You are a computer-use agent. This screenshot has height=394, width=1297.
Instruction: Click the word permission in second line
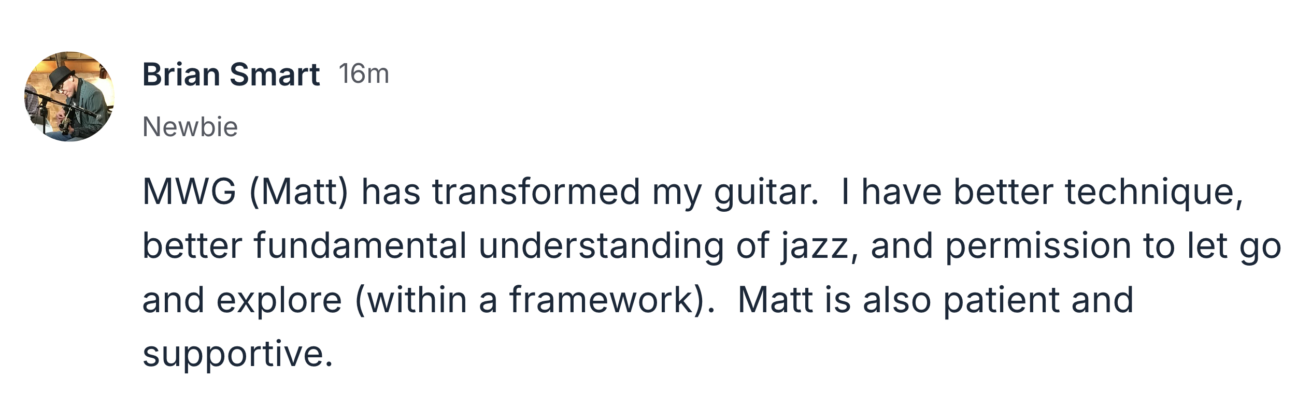pos(1038,247)
